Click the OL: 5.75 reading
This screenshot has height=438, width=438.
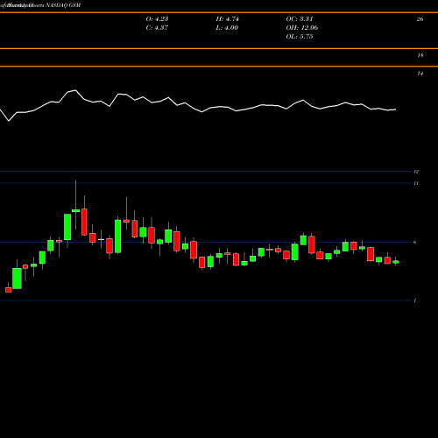tap(300, 37)
